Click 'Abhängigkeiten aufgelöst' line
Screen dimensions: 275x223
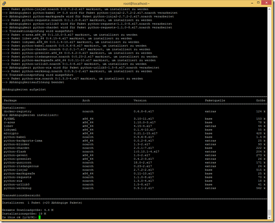24,89
